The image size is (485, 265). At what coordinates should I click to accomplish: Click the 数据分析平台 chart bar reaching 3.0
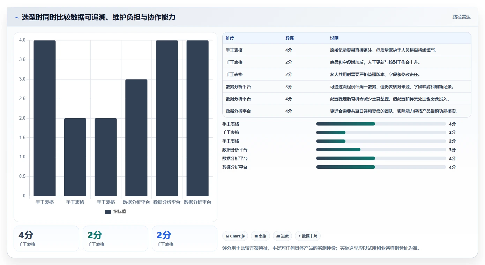(136, 138)
